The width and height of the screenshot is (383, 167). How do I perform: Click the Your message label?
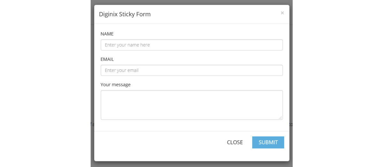click(x=115, y=85)
